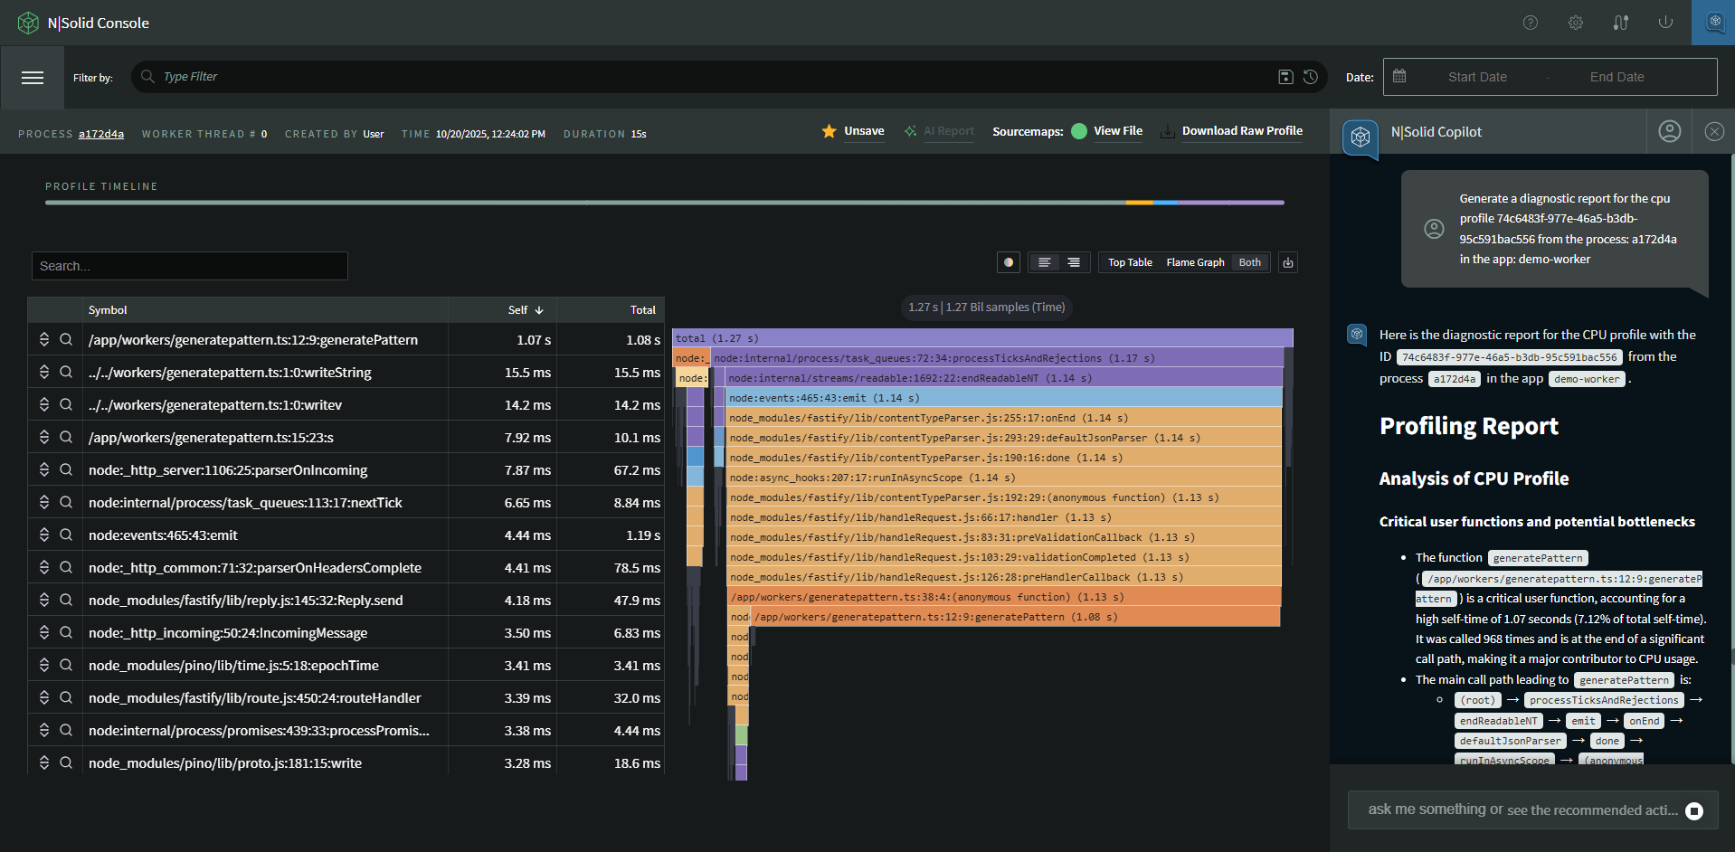This screenshot has width=1735, height=852.
Task: Click the help question mark icon
Action: click(x=1530, y=23)
